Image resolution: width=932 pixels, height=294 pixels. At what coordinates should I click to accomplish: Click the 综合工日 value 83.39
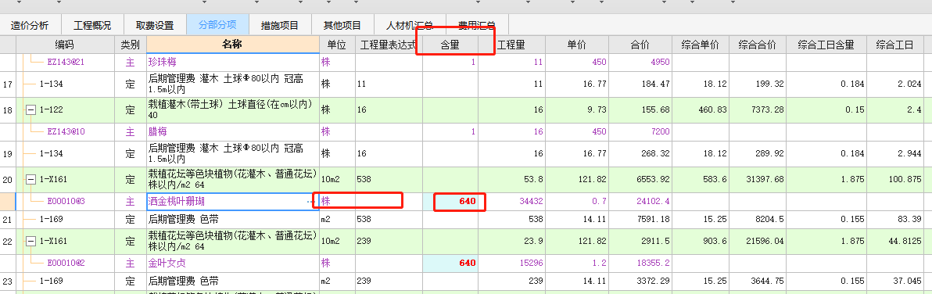pos(909,220)
